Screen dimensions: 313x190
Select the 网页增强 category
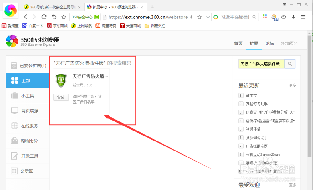(28, 110)
